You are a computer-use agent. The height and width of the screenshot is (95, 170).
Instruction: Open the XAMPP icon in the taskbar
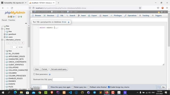(x=64, y=93)
